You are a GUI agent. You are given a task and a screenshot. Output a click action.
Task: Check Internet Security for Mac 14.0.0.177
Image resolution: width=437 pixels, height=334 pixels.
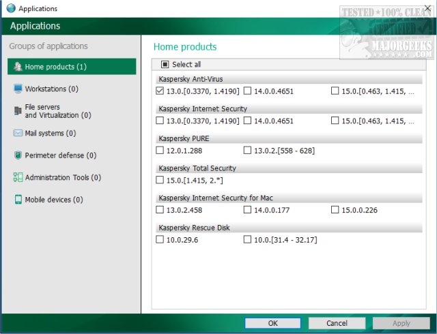(x=247, y=210)
